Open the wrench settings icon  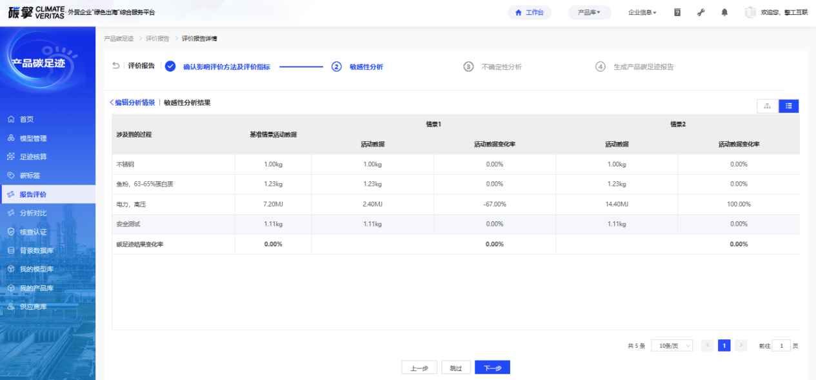(x=701, y=12)
